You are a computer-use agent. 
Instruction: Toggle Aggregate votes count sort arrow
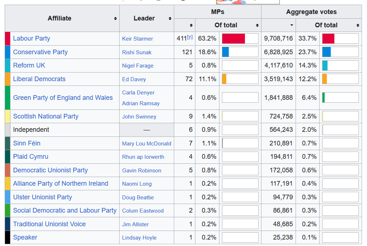(x=292, y=25)
